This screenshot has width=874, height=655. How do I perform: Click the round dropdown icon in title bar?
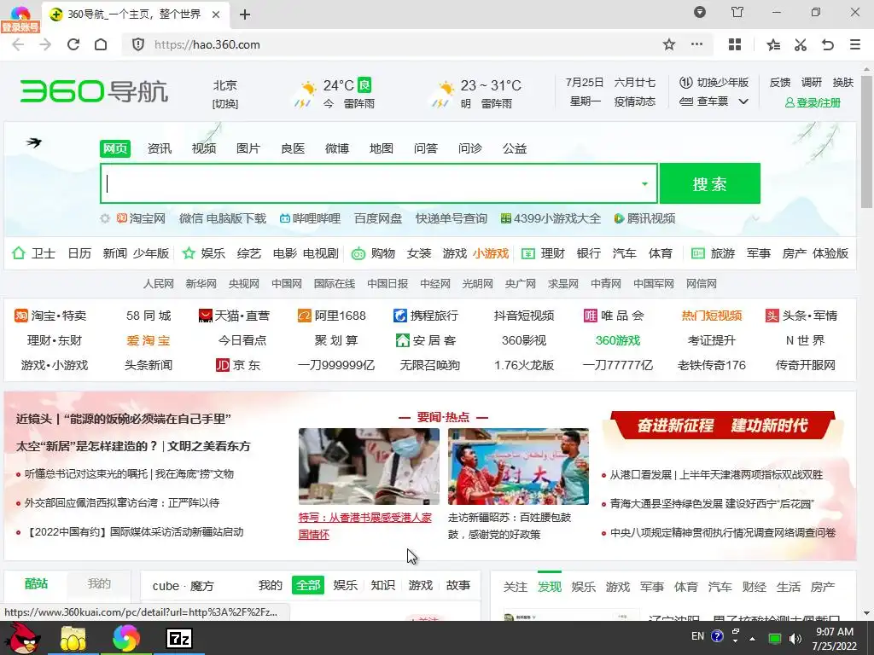click(700, 12)
